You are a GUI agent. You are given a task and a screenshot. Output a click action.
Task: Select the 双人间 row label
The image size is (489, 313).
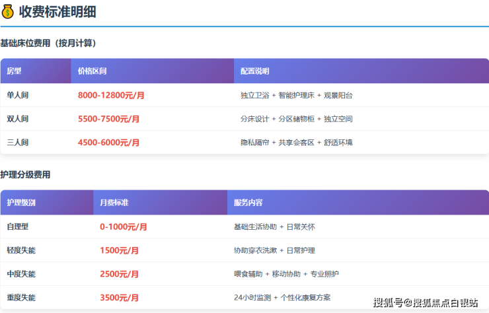18,119
